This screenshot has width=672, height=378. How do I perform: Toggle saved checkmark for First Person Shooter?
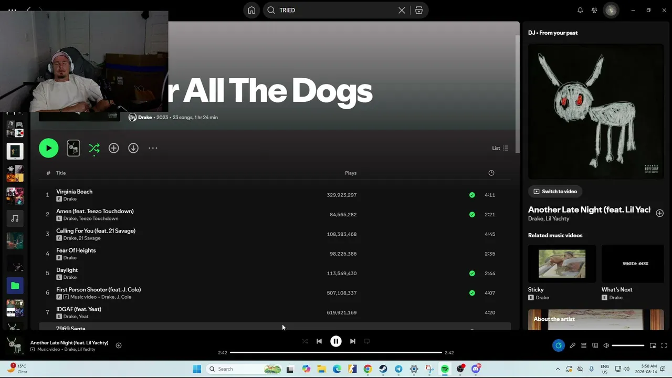click(x=472, y=293)
